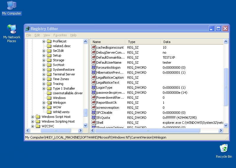This screenshot has width=236, height=168.
Task: Click the SfcQuota DWORD value icon
Action: pyautogui.click(x=94, y=118)
